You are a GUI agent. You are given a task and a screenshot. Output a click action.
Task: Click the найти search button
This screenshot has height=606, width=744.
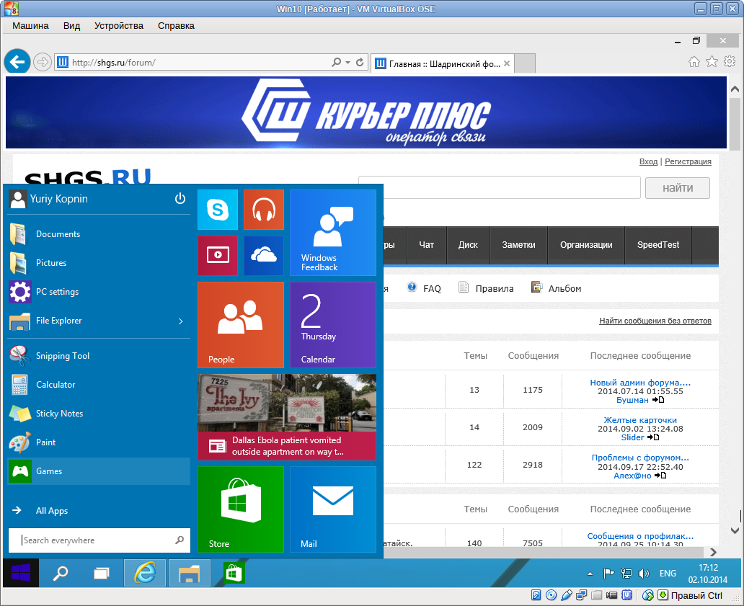click(678, 188)
